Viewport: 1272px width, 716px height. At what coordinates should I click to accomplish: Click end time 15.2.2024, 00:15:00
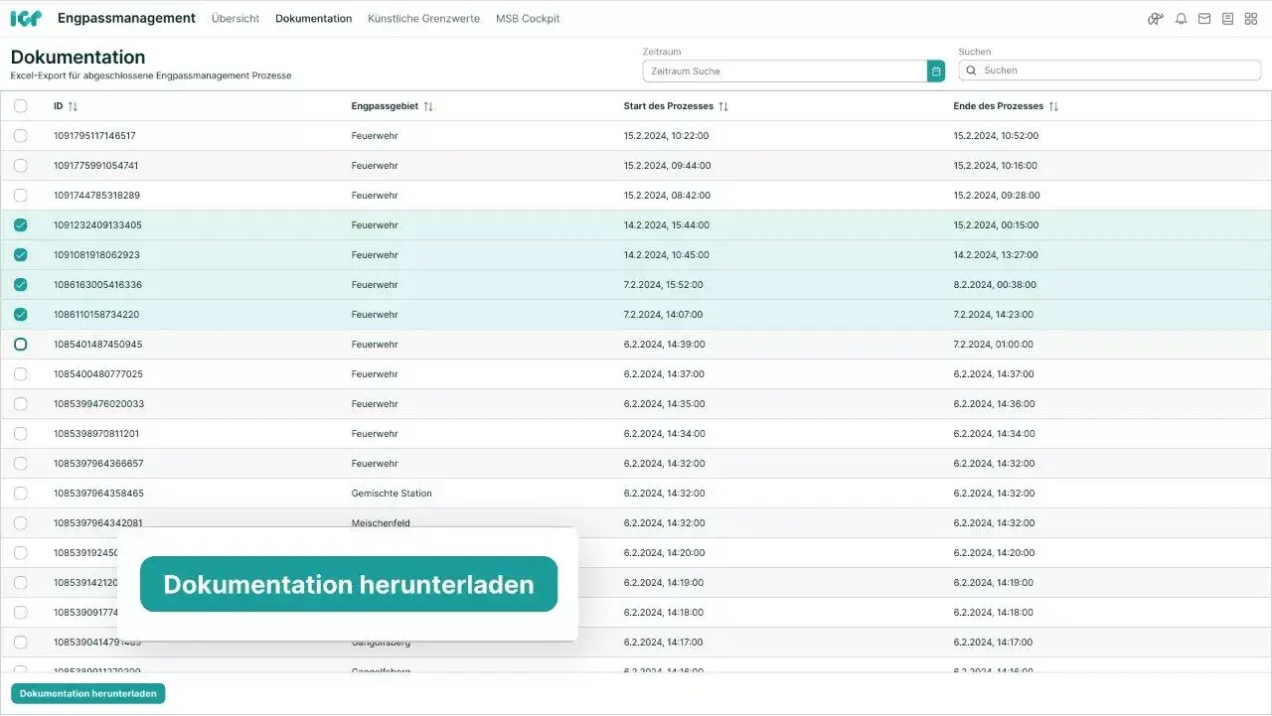tap(996, 225)
